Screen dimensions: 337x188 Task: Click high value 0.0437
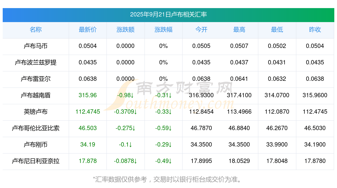pos(239,62)
